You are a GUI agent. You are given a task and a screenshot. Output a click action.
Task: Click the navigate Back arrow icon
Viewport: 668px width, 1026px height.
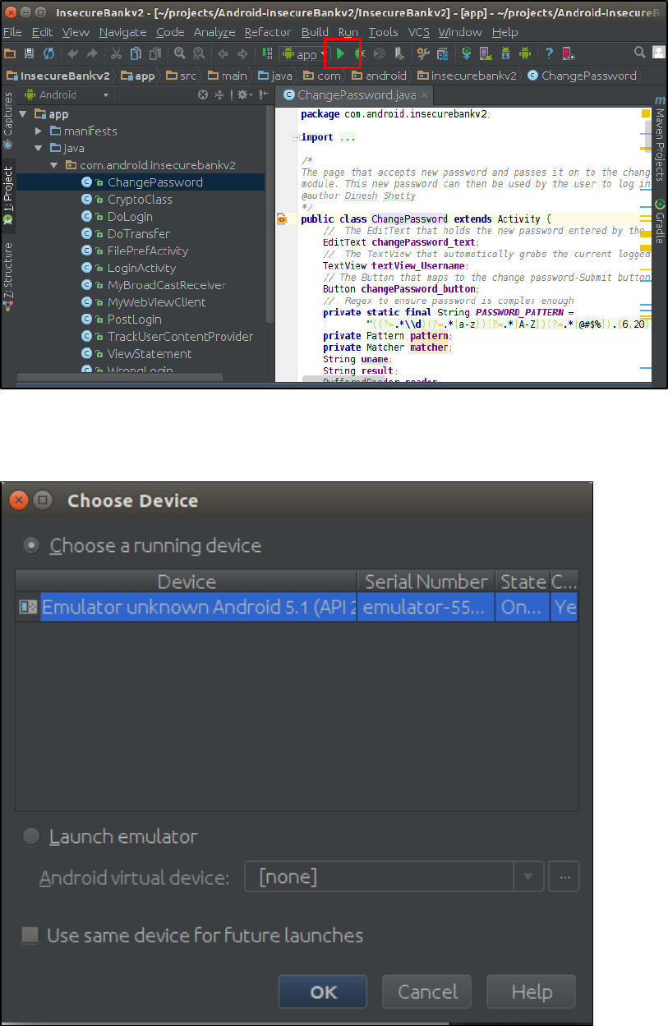[x=223, y=53]
